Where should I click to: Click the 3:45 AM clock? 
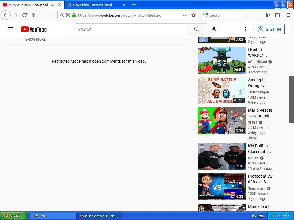283,216
